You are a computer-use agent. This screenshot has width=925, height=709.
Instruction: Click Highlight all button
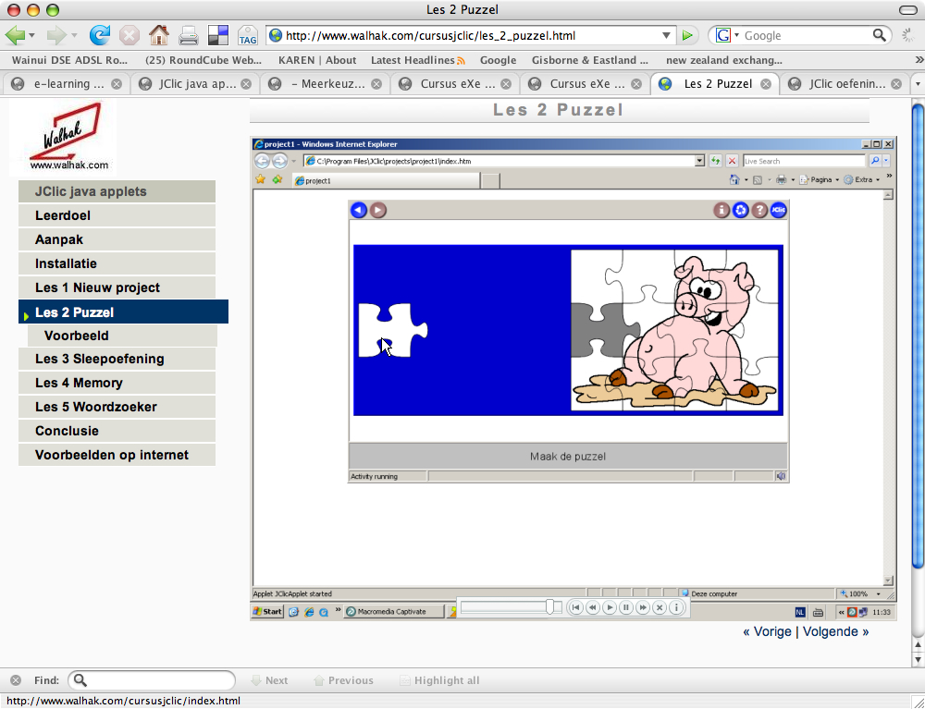point(439,680)
